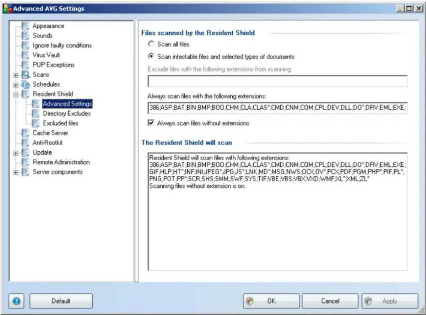Select the Excluded files item
The image size is (426, 315).
(x=60, y=124)
